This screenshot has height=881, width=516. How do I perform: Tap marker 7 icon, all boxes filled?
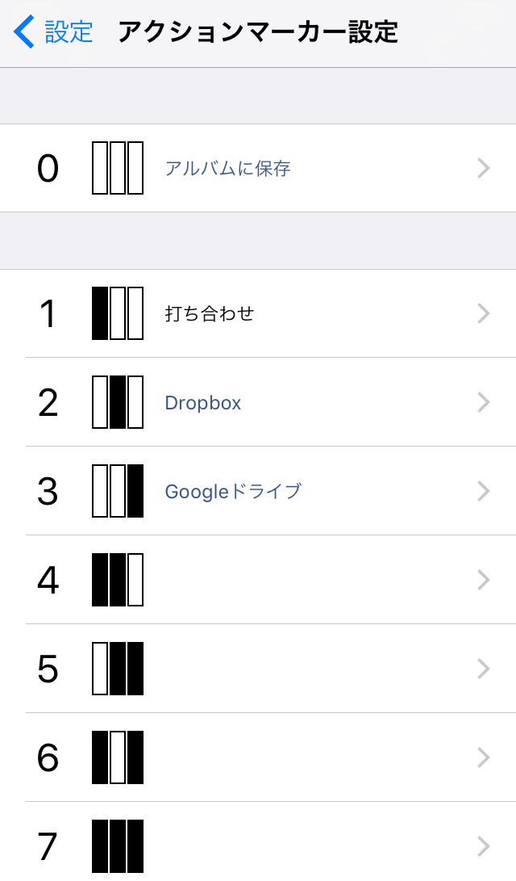118,846
